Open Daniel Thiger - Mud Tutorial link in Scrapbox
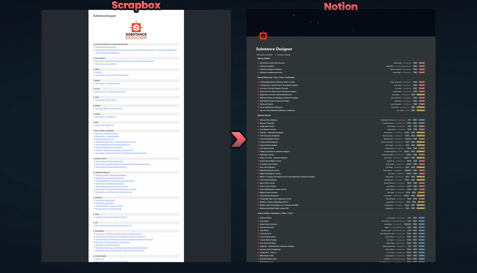The width and height of the screenshot is (477, 273). [x=104, y=125]
